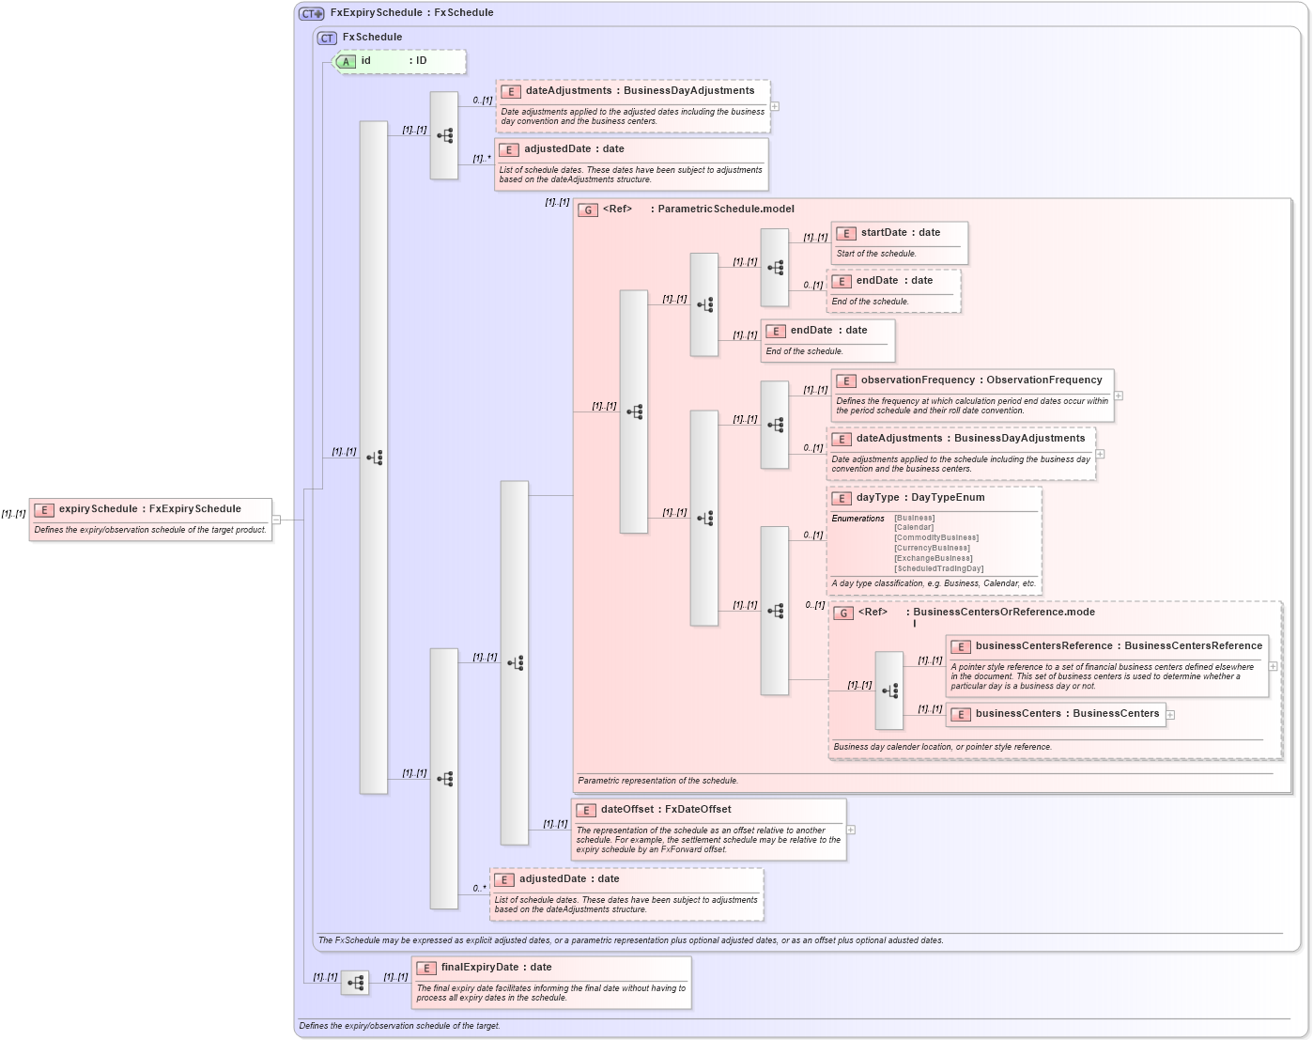This screenshot has height=1040, width=1313.
Task: Click the plus button on businessCenters element
Action: point(1169,714)
